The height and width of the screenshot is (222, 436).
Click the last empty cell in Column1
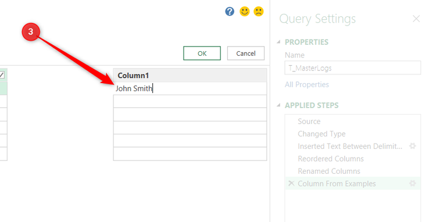coord(190,154)
